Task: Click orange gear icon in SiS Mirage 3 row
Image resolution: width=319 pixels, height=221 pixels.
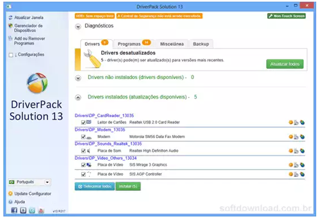Action: (291, 165)
